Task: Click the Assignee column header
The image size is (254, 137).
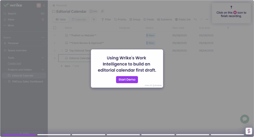Action: [124, 28]
